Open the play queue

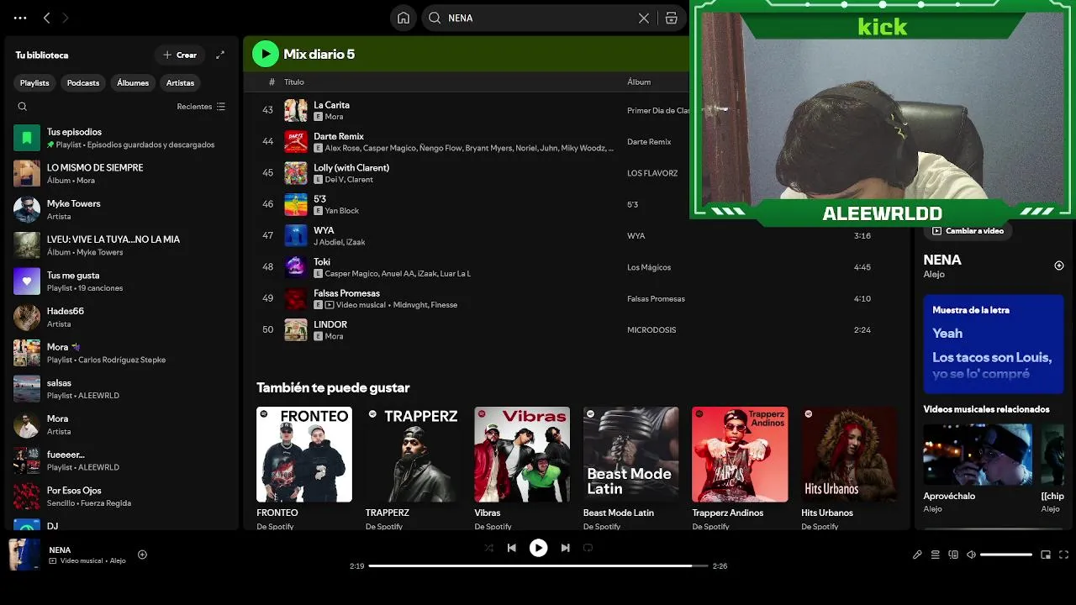click(x=935, y=555)
